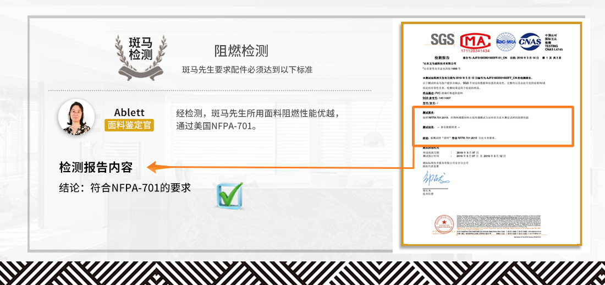Click the 检测报告内容 title
The height and width of the screenshot is (285, 605).
click(96, 167)
